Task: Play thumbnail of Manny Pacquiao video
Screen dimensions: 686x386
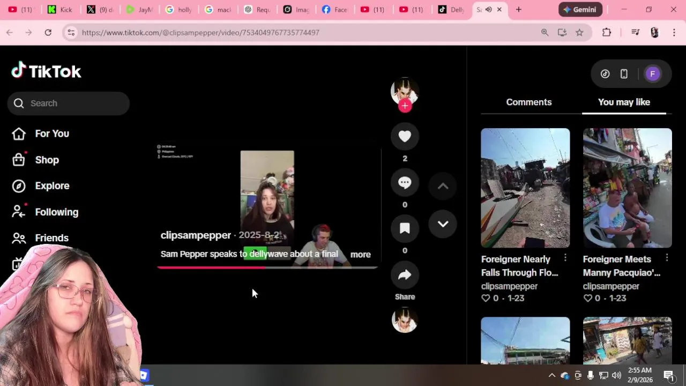Action: click(x=627, y=188)
